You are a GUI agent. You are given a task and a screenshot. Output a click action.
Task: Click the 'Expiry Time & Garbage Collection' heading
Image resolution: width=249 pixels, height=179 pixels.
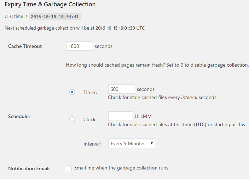point(50,5)
